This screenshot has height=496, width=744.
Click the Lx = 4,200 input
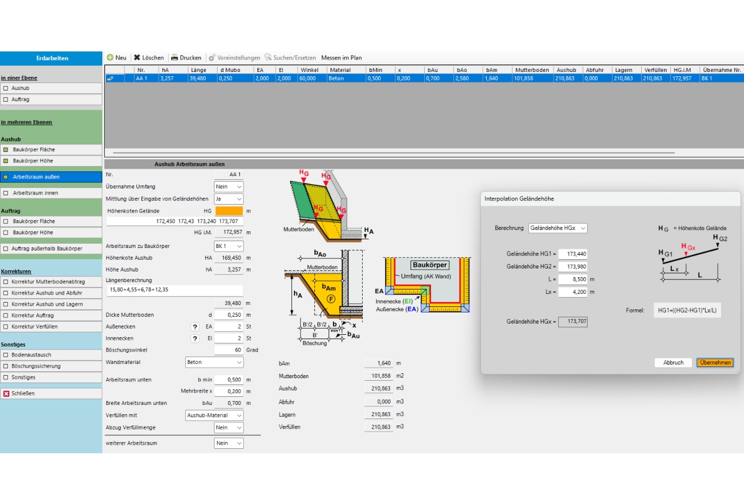573,292
